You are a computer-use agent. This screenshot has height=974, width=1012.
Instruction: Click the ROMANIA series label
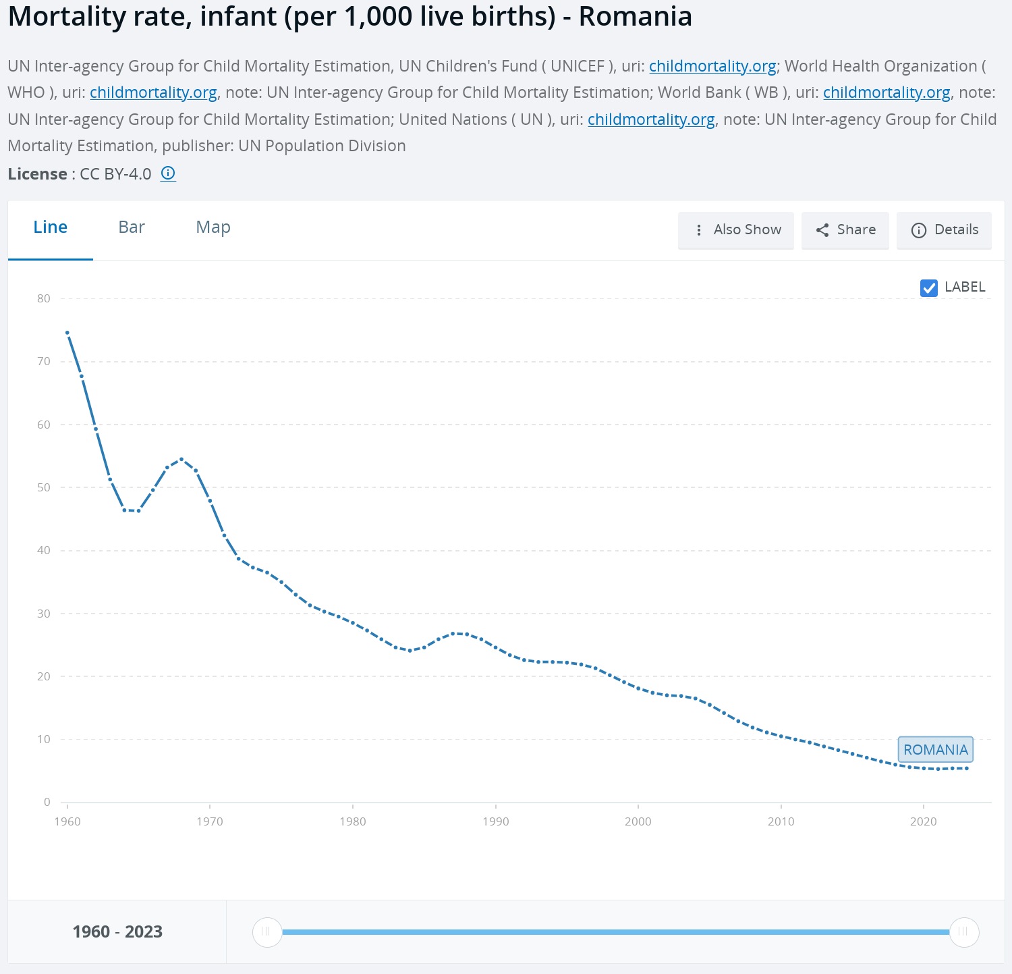tap(935, 749)
